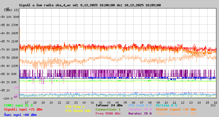Click the 'Freq 5500 MHz' legend label
Viewport: 219px width, 117px height.
coord(108,113)
